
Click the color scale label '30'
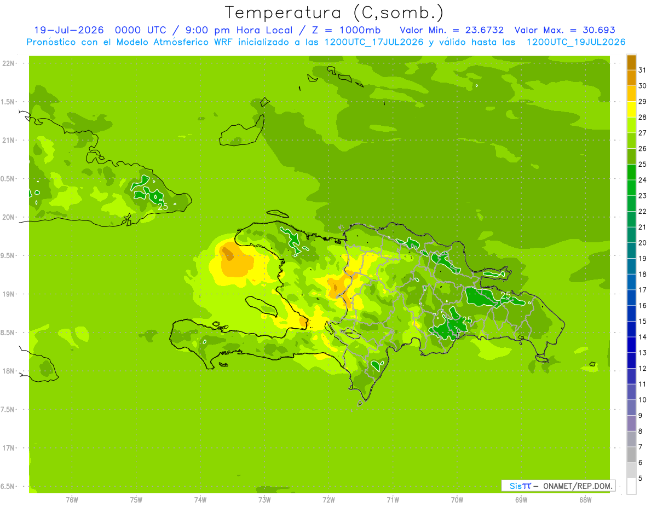click(642, 86)
